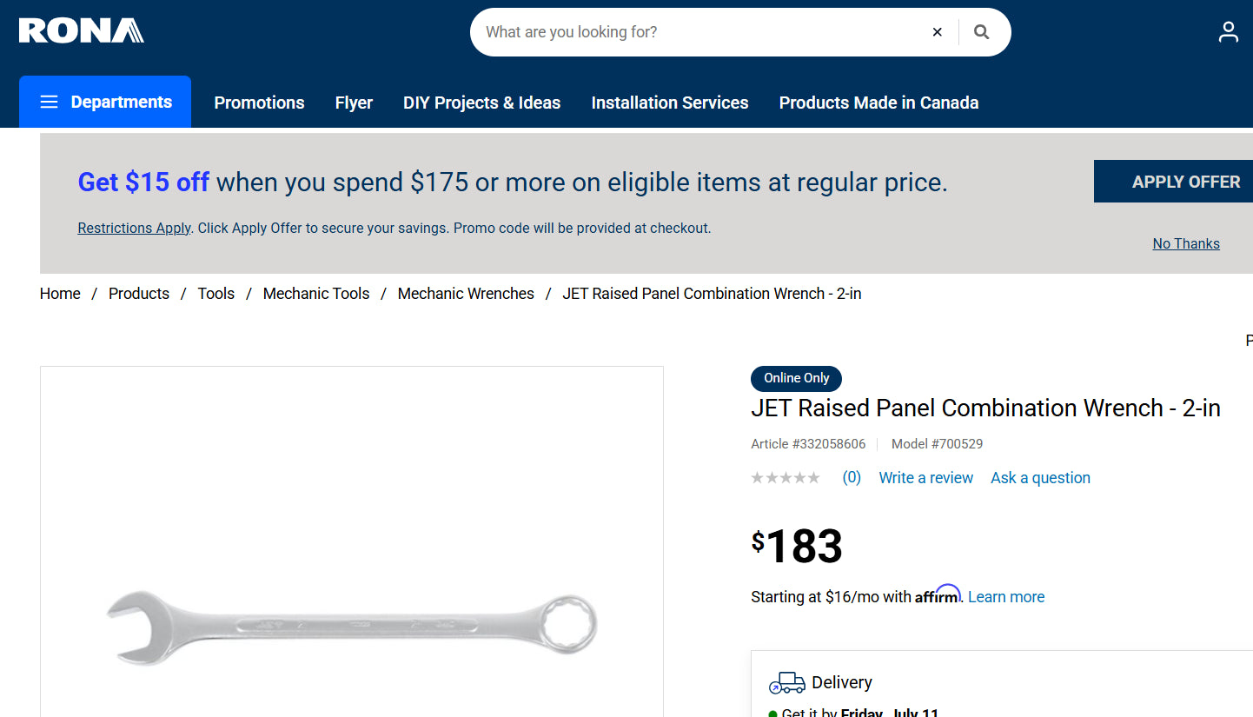Click Write a review
Viewport: 1253px width, 717px height.
tap(925, 478)
